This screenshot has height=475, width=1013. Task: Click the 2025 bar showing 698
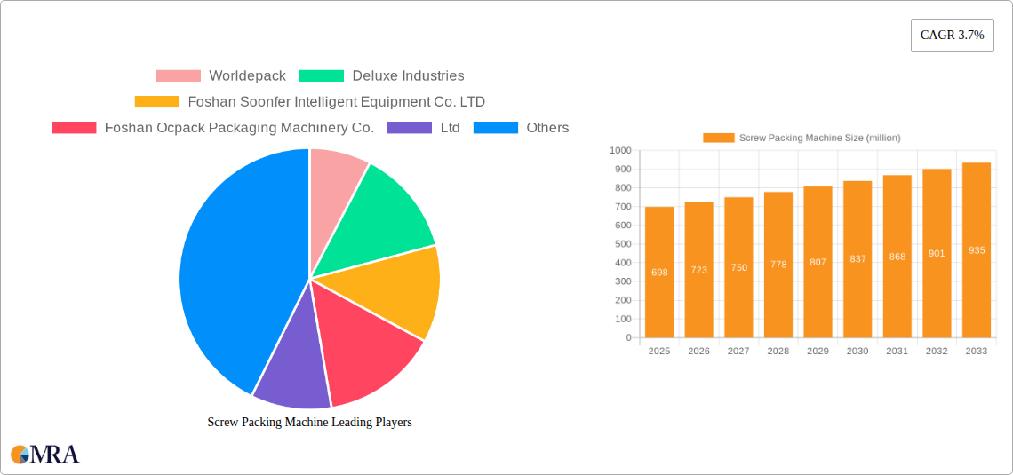click(659, 273)
